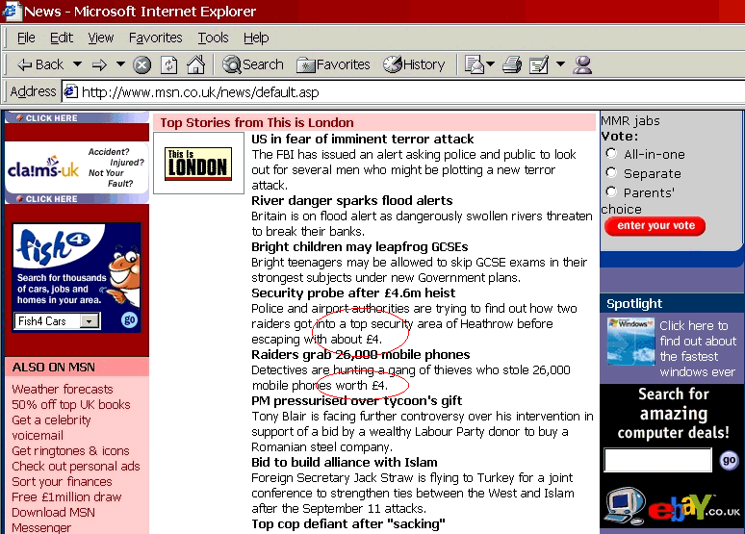The height and width of the screenshot is (534, 745).
Task: Open the Help menu
Action: [256, 38]
